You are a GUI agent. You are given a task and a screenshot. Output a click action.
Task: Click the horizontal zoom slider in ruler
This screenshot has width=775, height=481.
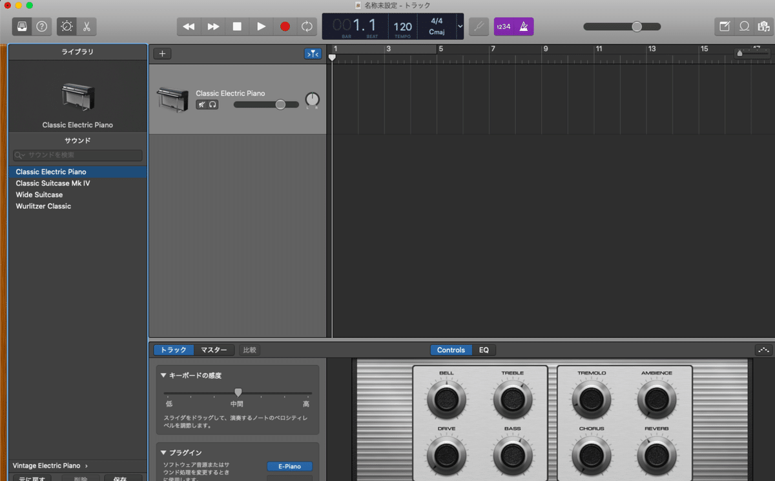[x=753, y=54]
